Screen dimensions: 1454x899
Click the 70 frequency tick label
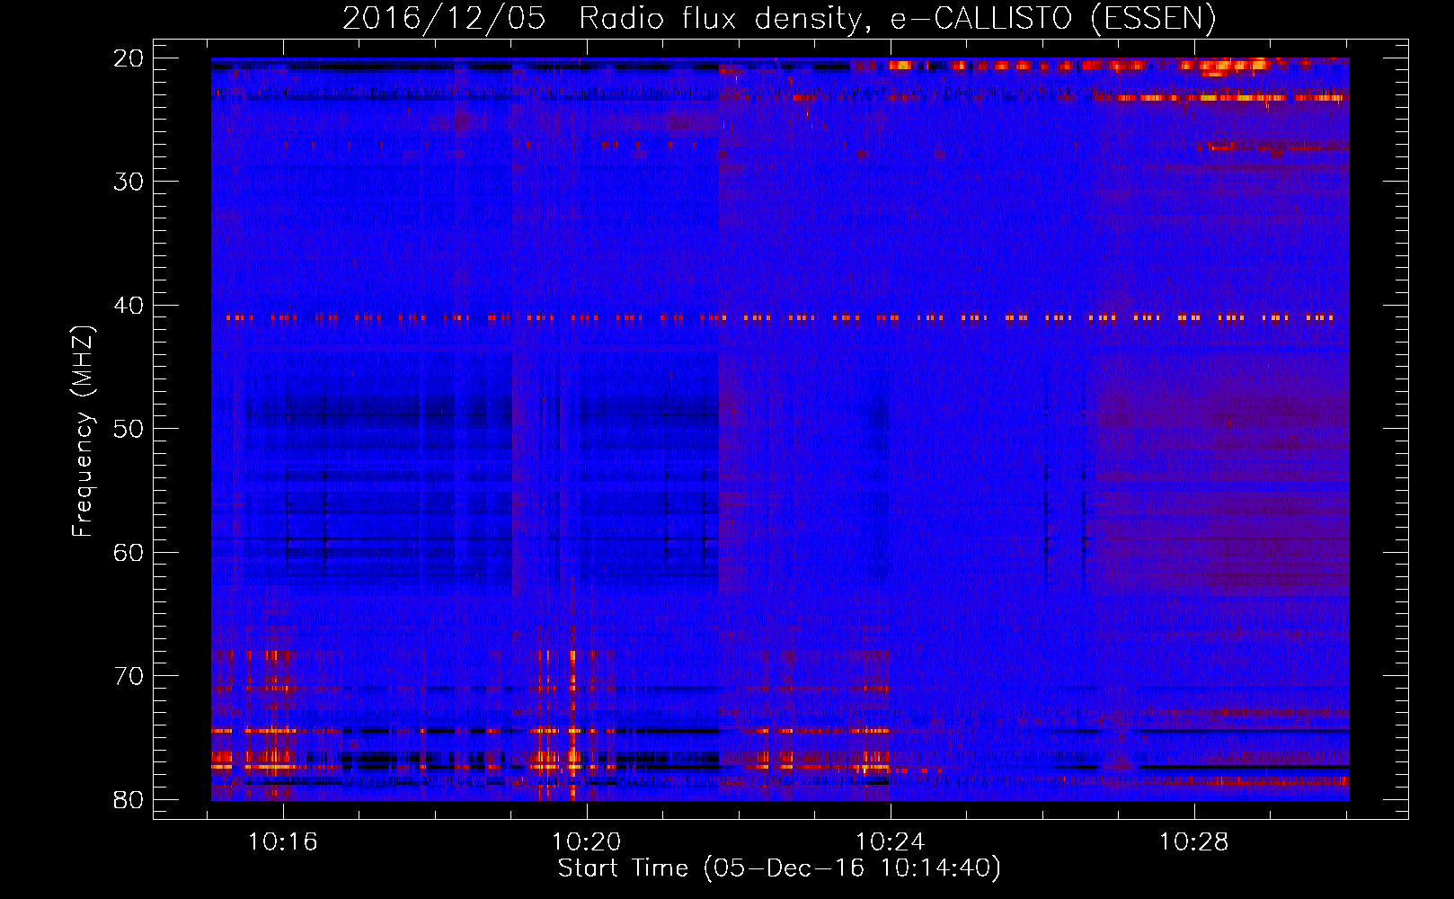[x=129, y=676]
